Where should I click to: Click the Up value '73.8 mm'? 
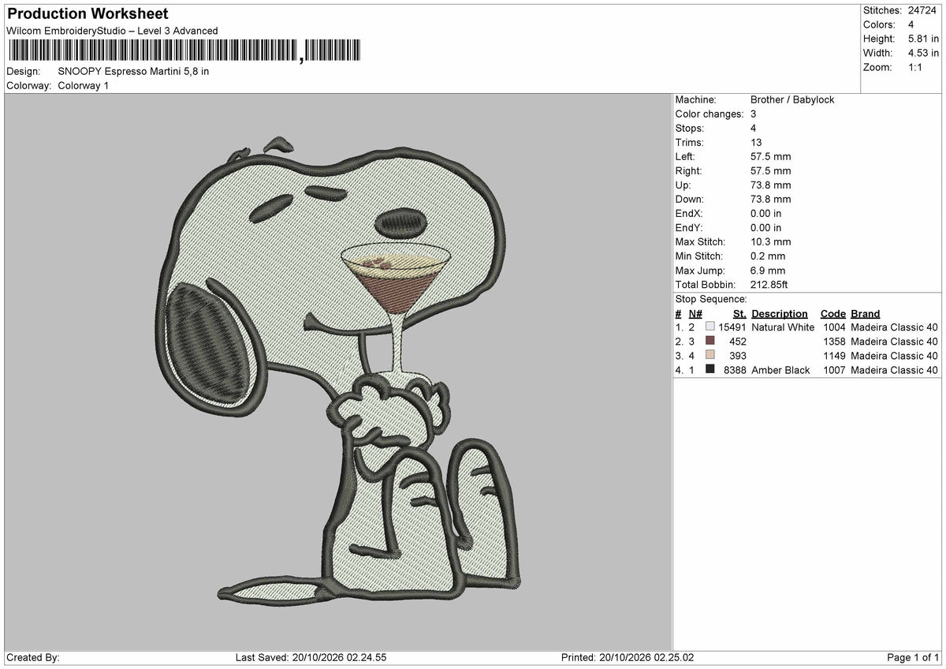(x=771, y=185)
